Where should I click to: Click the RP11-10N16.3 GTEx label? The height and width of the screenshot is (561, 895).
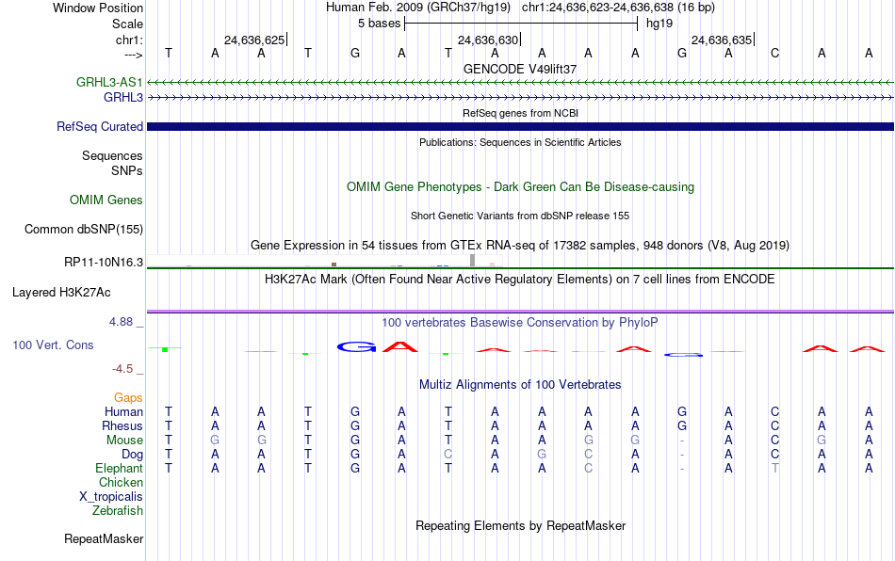pyautogui.click(x=104, y=263)
